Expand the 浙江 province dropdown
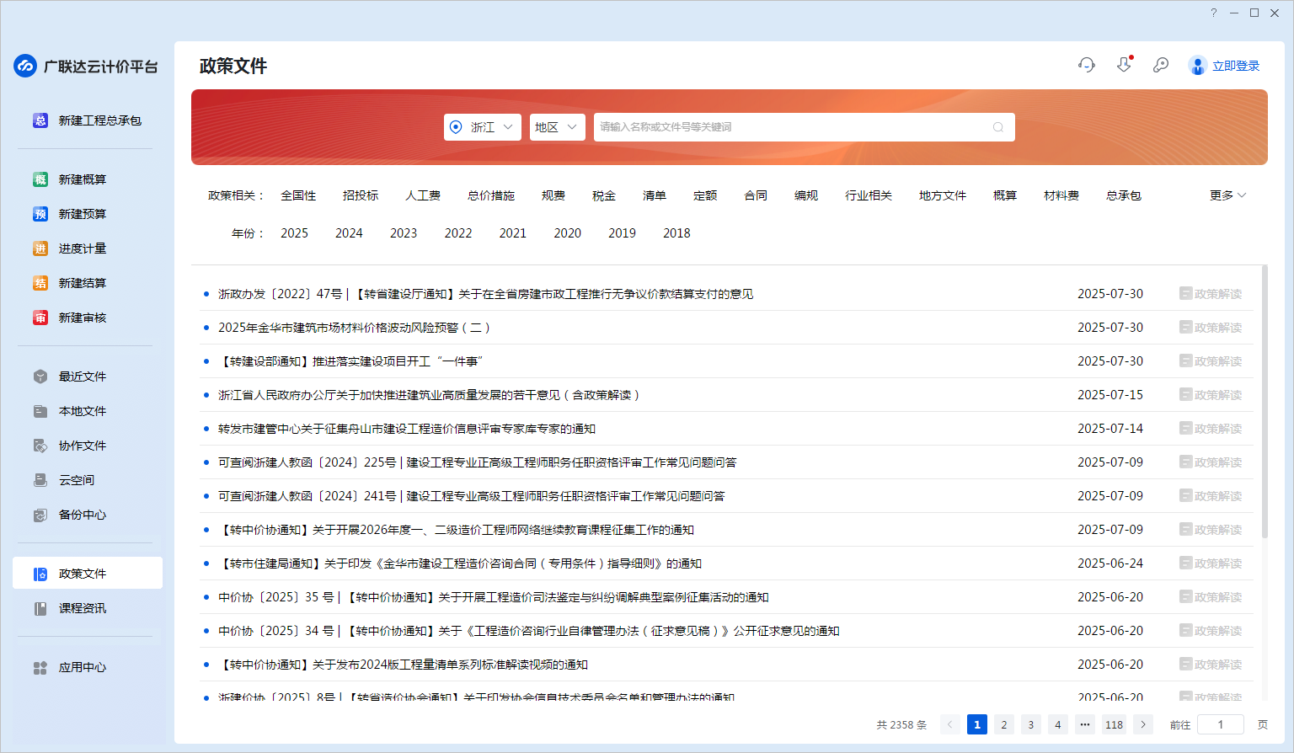1294x753 pixels. (x=482, y=127)
